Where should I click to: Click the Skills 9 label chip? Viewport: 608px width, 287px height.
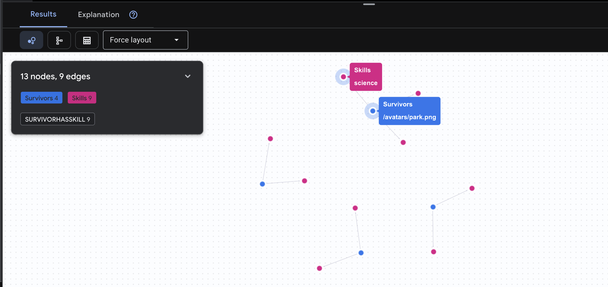tap(82, 98)
